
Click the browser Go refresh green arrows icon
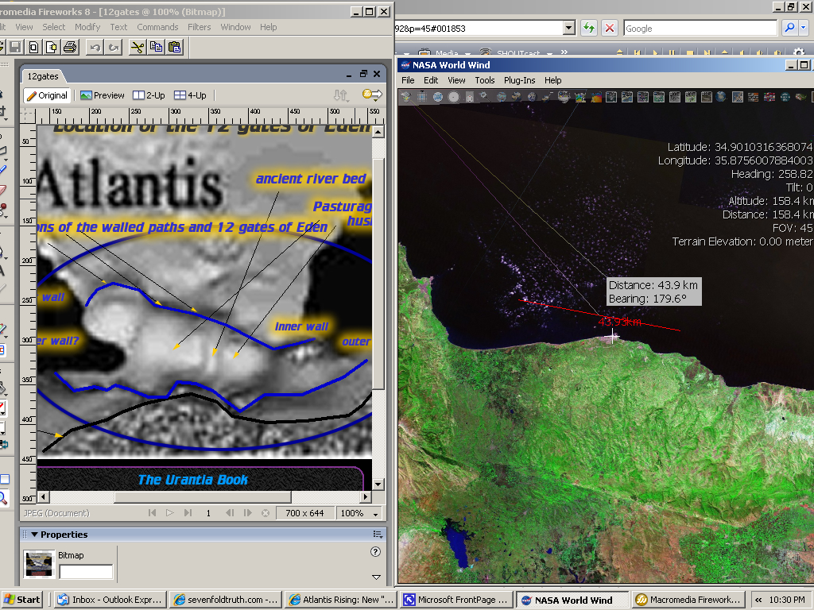pyautogui.click(x=589, y=28)
